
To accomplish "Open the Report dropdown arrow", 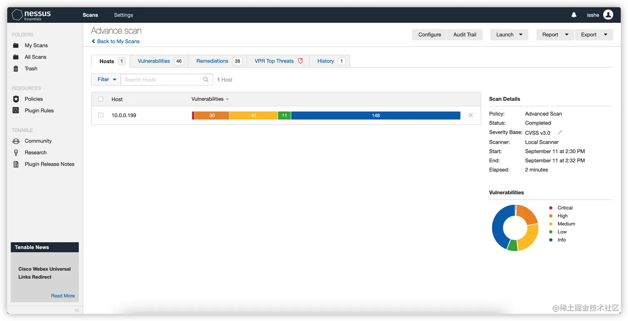I will [567, 35].
